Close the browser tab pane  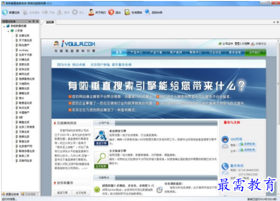[277, 22]
